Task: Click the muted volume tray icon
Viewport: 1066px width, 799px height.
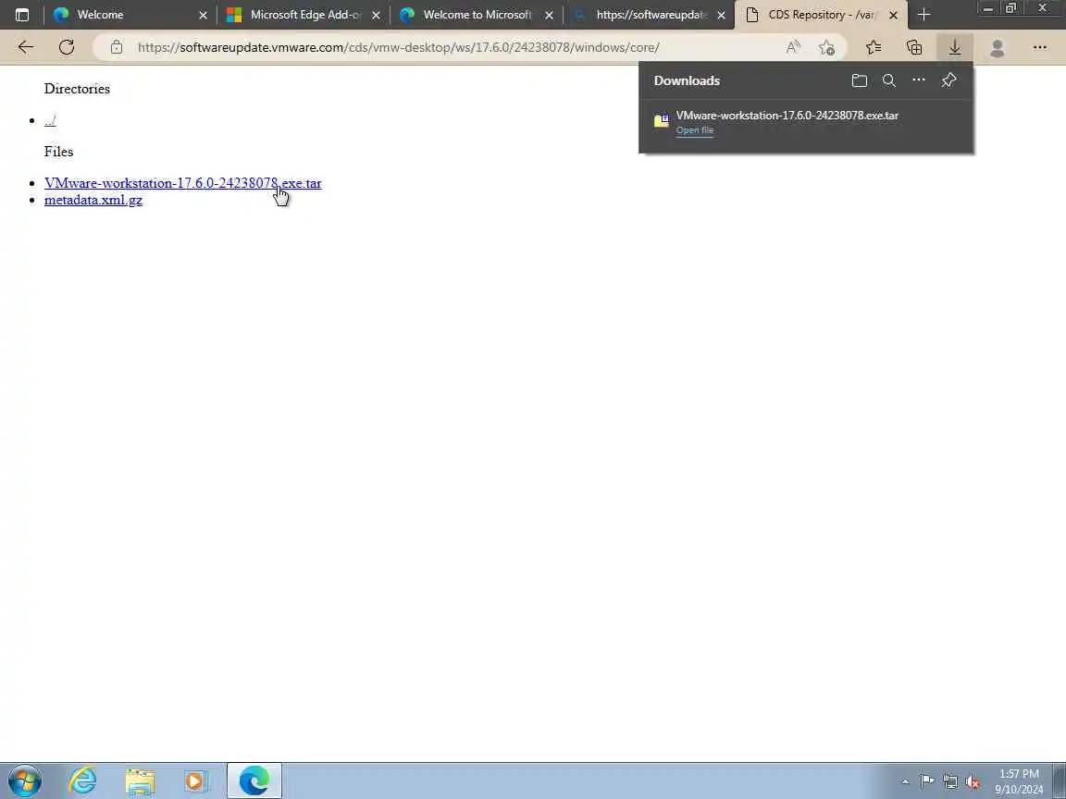Action: [973, 781]
